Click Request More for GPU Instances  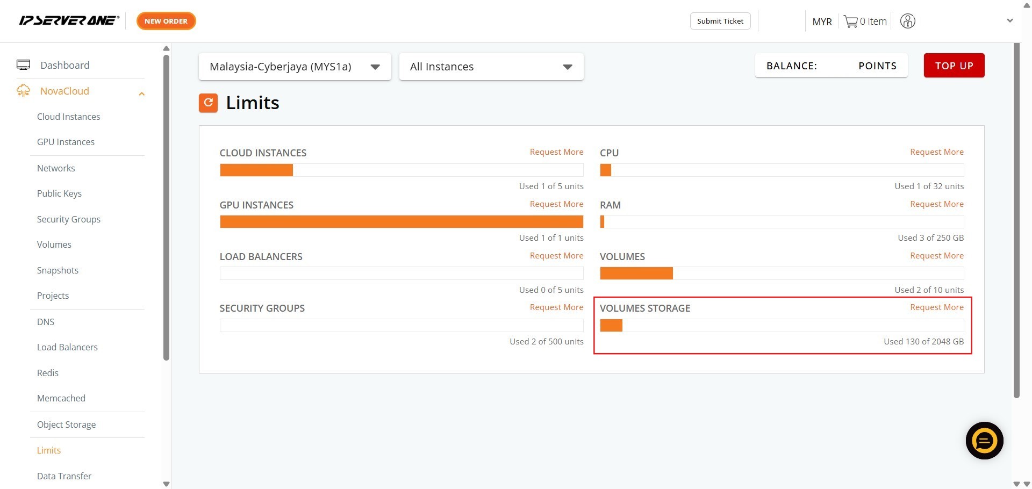coord(556,204)
